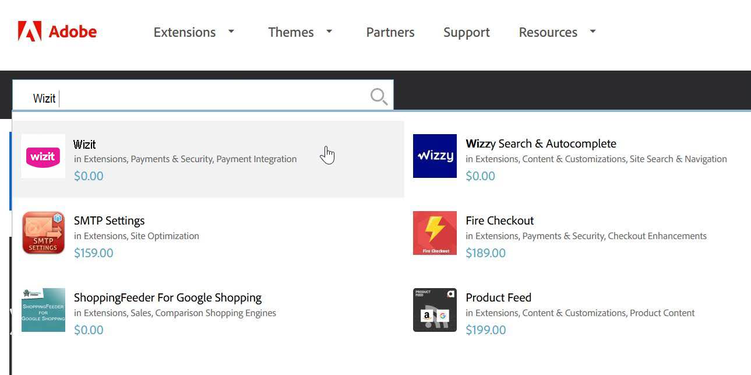Open the SMTP Settings result
Image resolution: width=751 pixels, height=375 pixels.
pyautogui.click(x=109, y=220)
